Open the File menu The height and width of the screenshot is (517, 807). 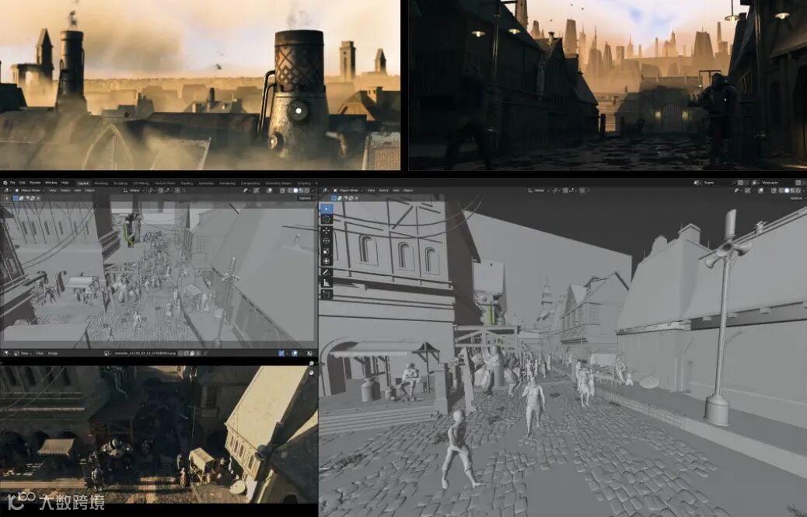[x=12, y=183]
